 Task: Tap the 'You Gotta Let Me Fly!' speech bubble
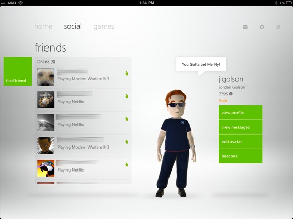coord(200,64)
